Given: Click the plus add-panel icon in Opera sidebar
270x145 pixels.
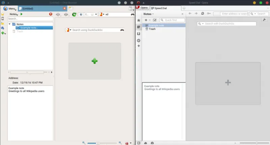Looking at the screenshot, I should tap(139, 46).
